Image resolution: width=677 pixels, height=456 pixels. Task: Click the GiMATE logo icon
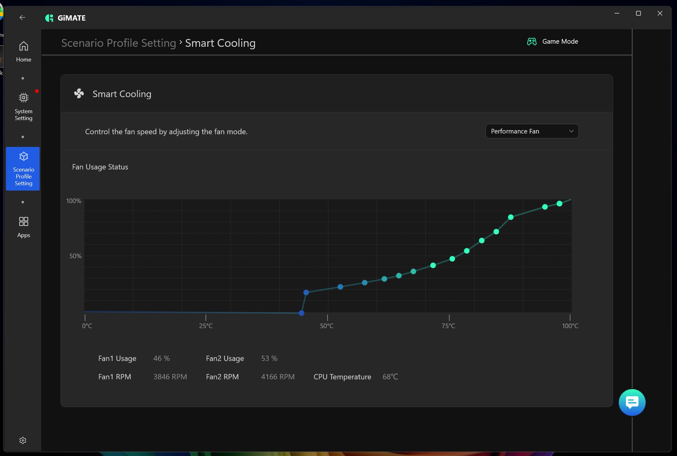(49, 18)
